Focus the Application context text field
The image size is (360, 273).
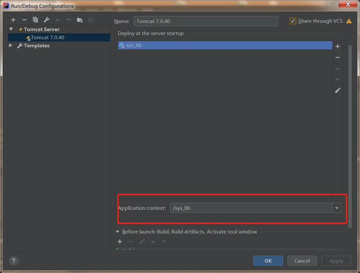(251, 208)
